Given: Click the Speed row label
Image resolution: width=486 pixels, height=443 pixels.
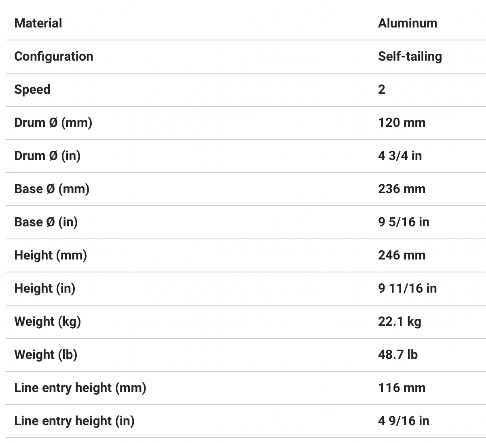Looking at the screenshot, I should tap(32, 89).
